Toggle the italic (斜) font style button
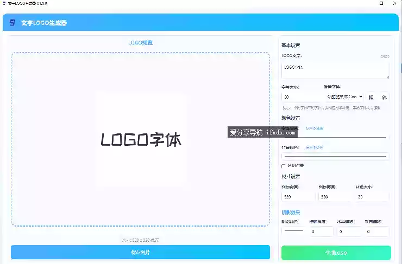Viewport: 402px width, 264px height. tap(384, 97)
